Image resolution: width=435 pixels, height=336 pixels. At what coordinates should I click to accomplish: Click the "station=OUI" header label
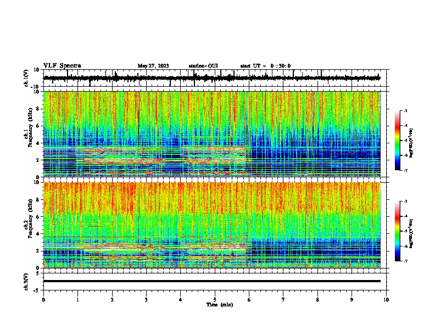[x=203, y=66]
